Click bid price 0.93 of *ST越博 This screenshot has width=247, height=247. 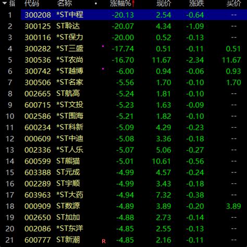click(x=233, y=71)
